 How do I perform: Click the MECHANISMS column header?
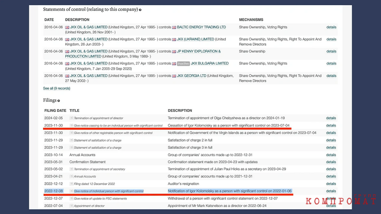[x=251, y=20]
